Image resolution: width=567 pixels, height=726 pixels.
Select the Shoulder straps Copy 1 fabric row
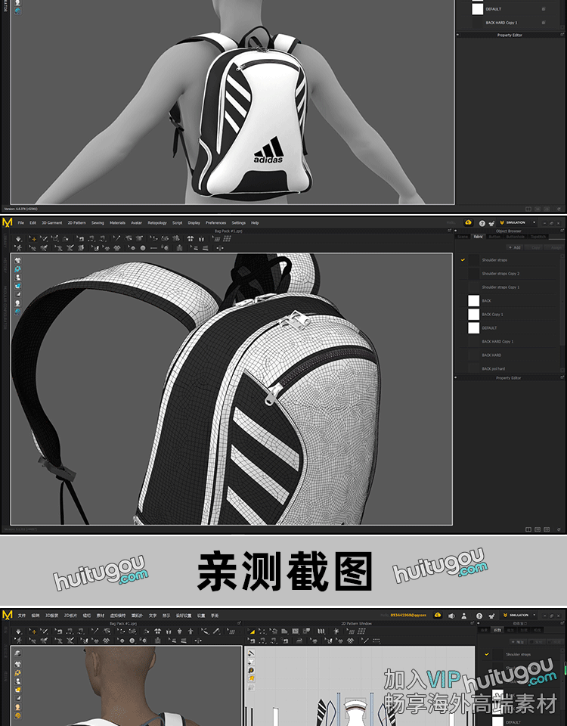tap(509, 287)
